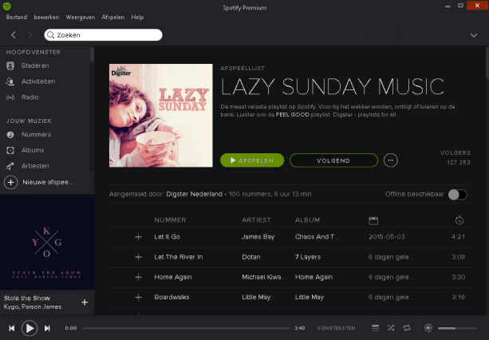This screenshot has height=340, width=489.
Task: Open the play queue icon
Action: click(x=375, y=328)
